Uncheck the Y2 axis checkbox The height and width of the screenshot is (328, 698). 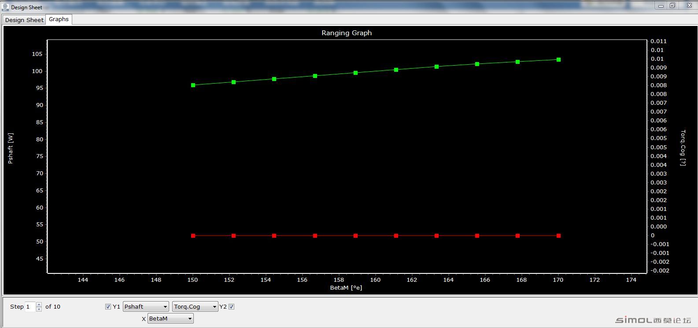[x=232, y=306]
